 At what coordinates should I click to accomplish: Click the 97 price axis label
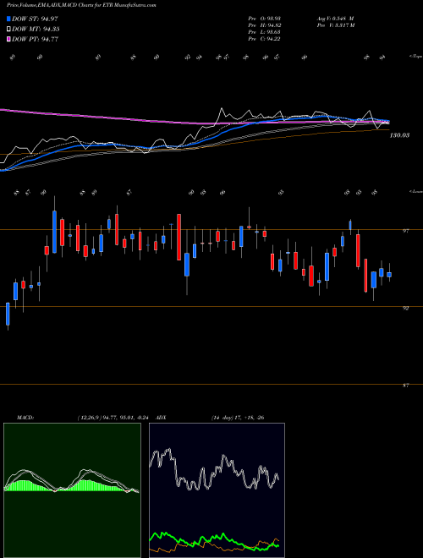pyautogui.click(x=405, y=231)
